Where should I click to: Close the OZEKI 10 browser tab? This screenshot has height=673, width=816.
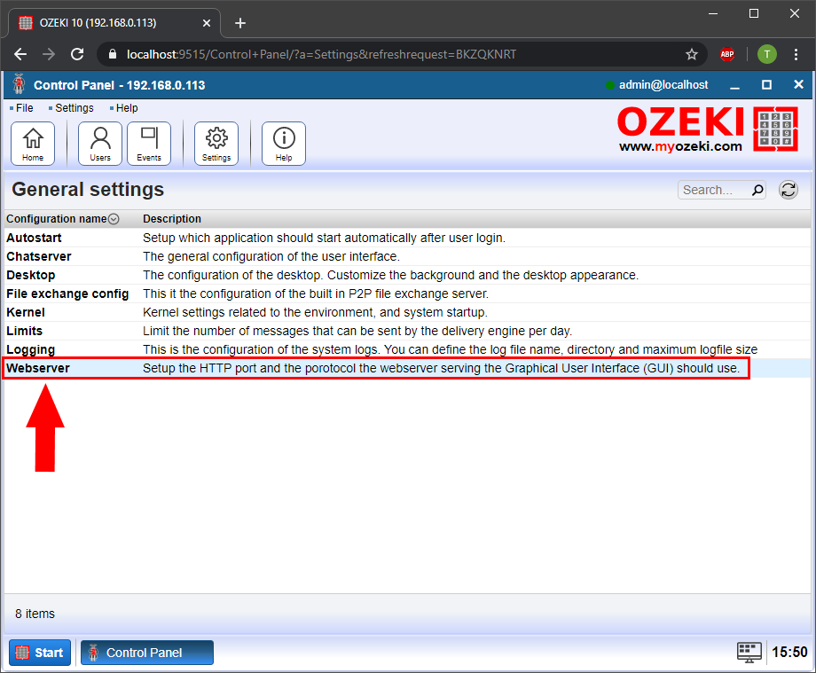207,23
